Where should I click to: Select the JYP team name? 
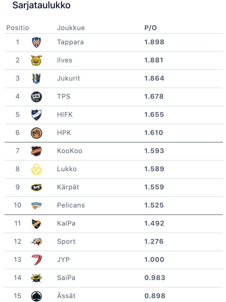click(x=63, y=260)
